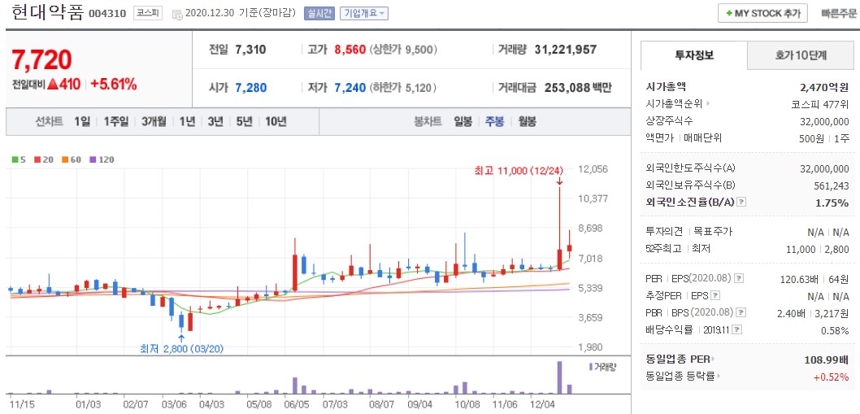Click the 배당수익률 value 0.58%
The height and width of the screenshot is (414, 860).
coord(835,330)
